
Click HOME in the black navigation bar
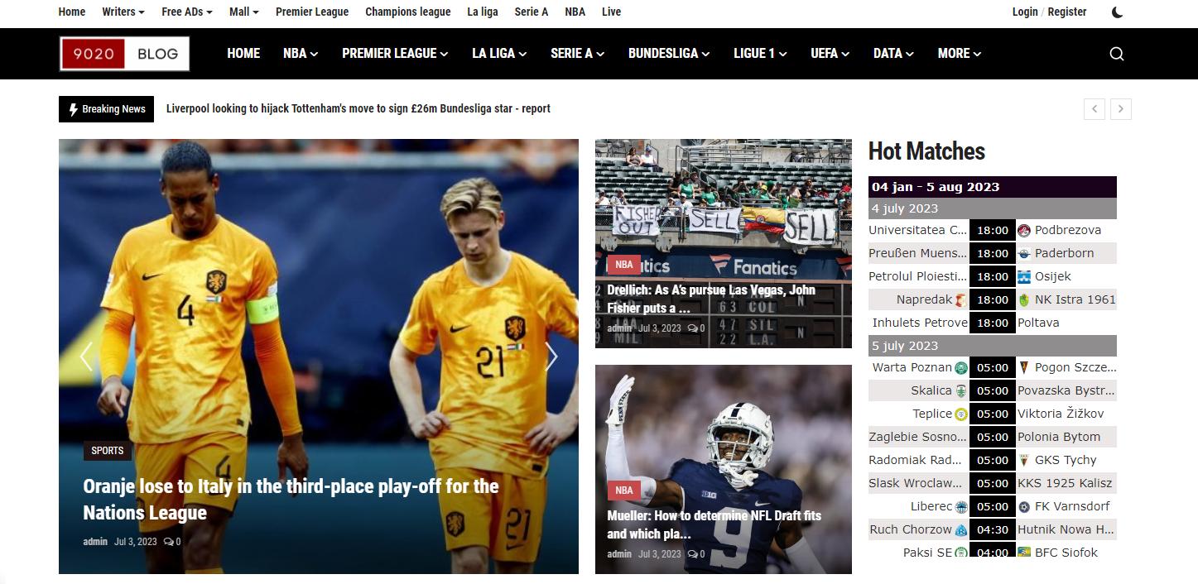[x=243, y=53]
